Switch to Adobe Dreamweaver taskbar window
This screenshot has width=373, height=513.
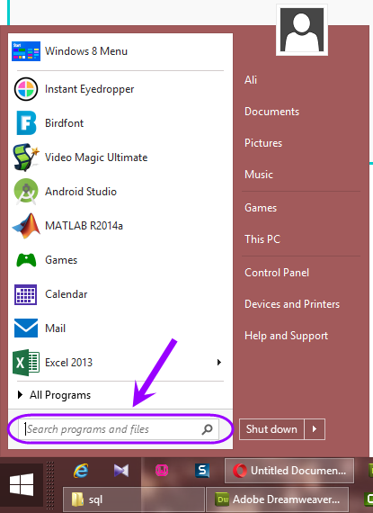[278, 499]
